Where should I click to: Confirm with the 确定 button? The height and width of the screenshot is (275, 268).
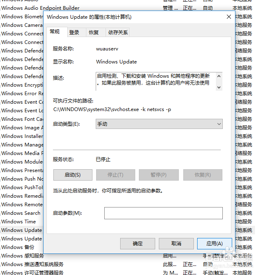point(138,244)
